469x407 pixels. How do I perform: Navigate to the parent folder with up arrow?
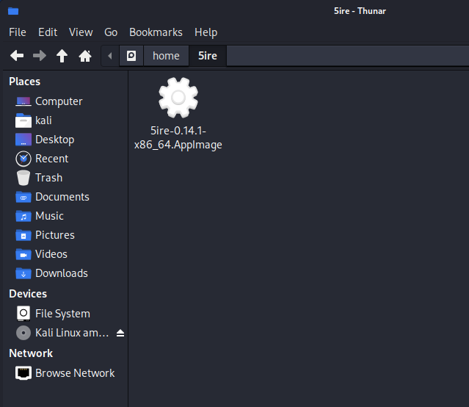[62, 56]
